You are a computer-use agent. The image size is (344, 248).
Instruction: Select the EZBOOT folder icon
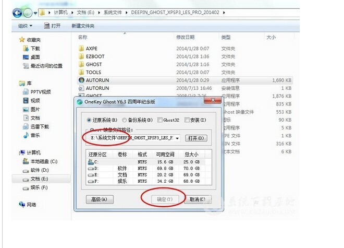click(x=81, y=56)
